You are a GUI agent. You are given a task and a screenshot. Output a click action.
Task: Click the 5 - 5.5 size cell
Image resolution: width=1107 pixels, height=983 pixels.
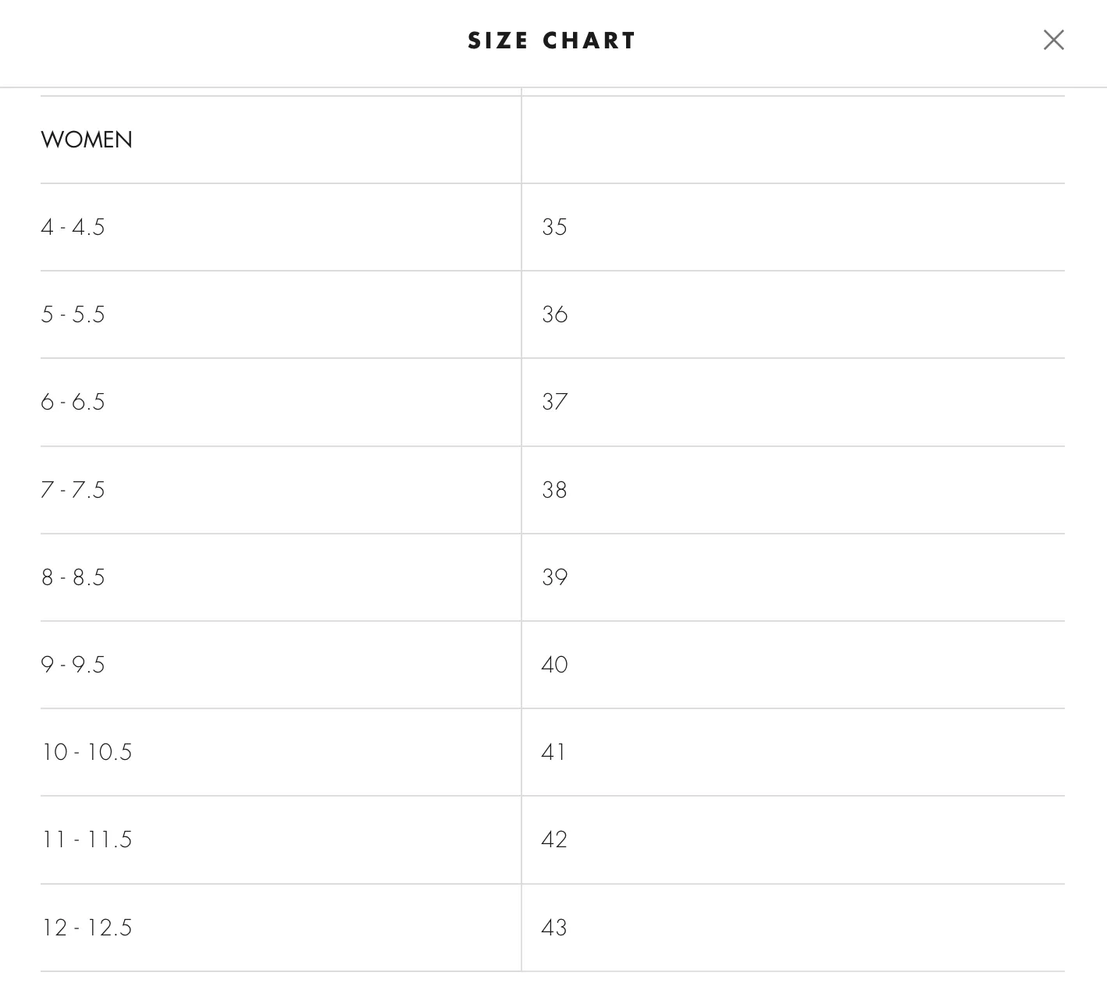pyautogui.click(x=280, y=314)
